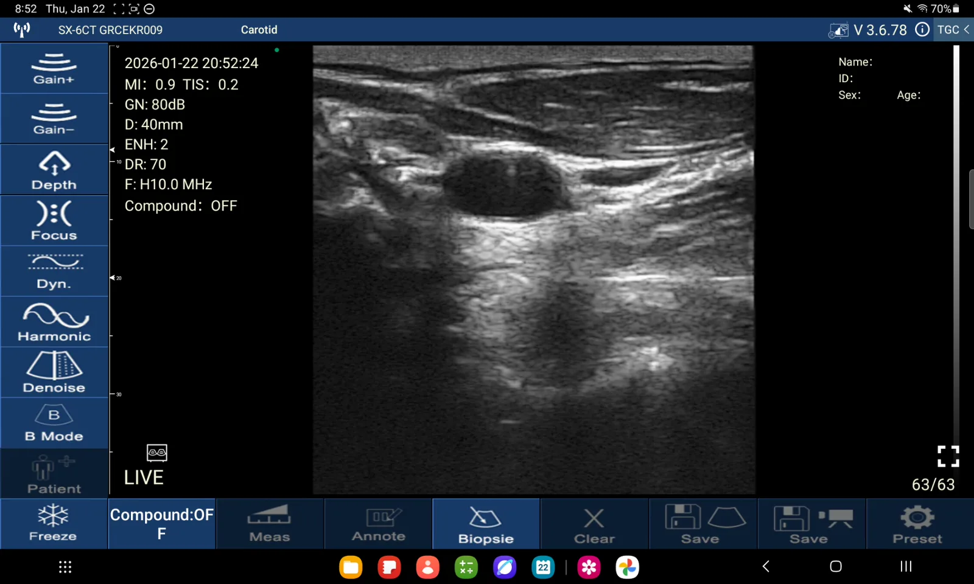The image size is (974, 584).
Task: Click the 63/63 frame counter
Action: pos(933,485)
